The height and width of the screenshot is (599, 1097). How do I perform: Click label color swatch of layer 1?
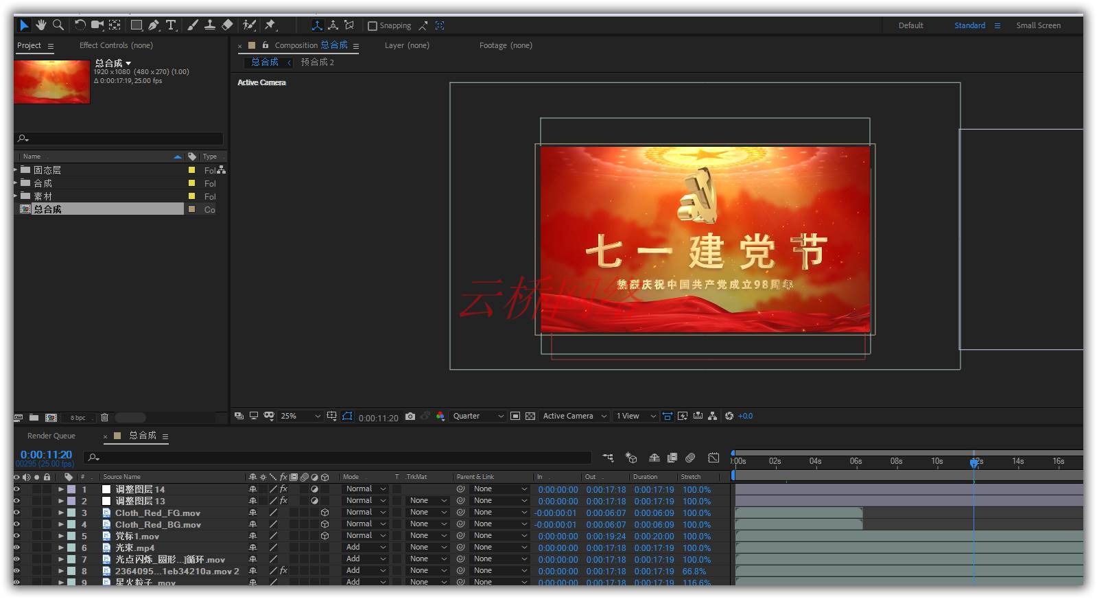(71, 489)
